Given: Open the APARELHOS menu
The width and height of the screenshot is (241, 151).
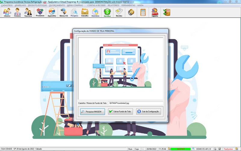Looking at the screenshot, I should pyautogui.click(x=20, y=5).
